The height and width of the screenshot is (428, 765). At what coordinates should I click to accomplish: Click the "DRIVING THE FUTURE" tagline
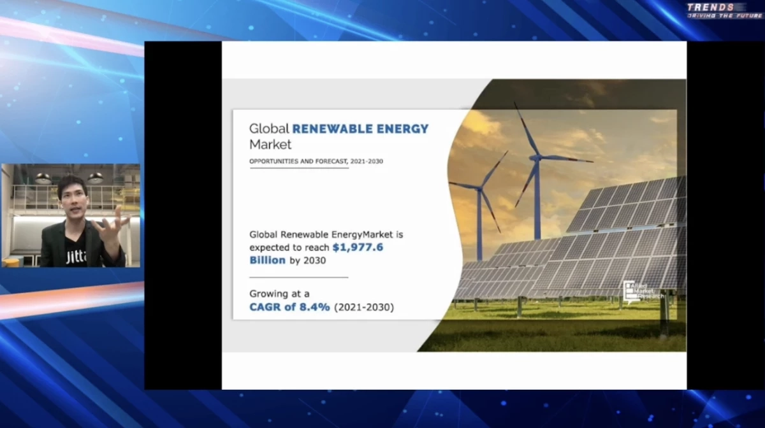tap(724, 15)
